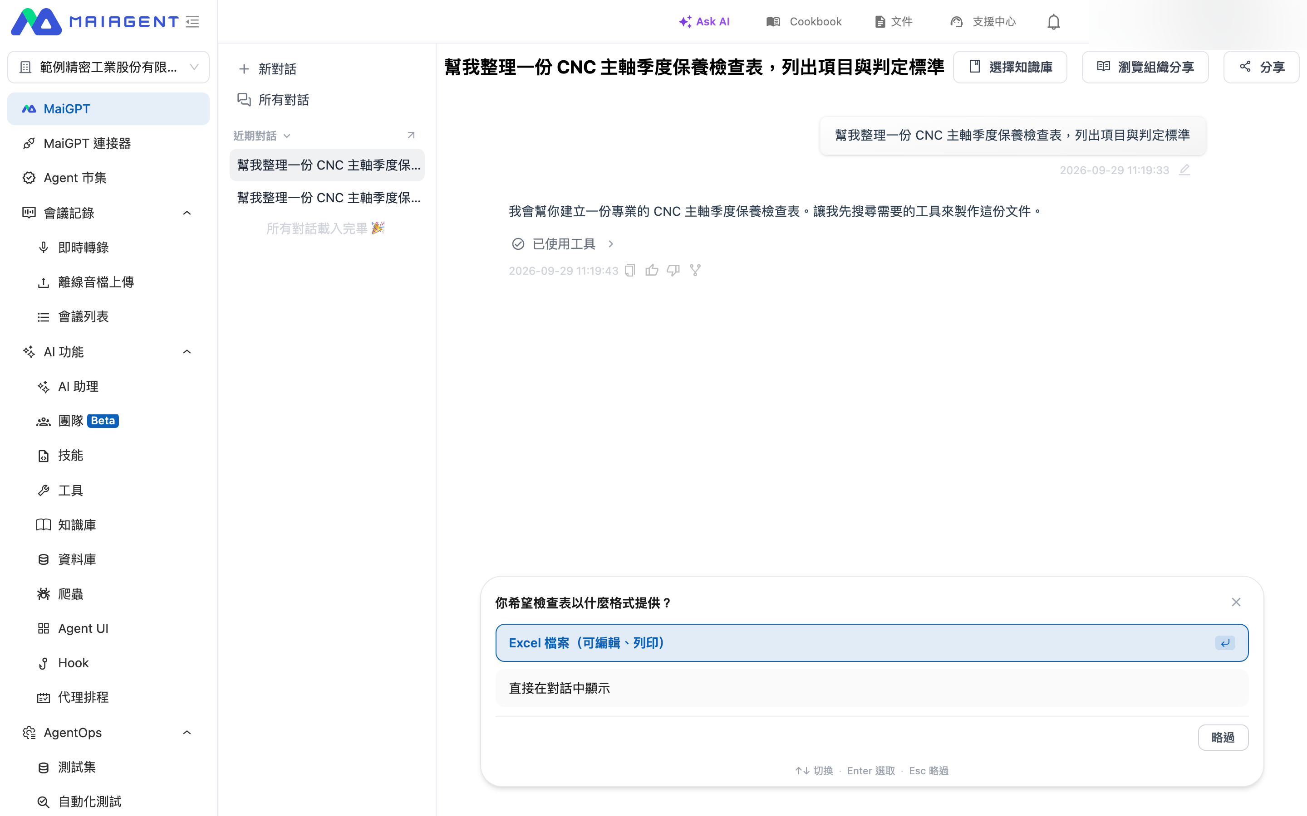Collapse the AI 功能 section
Screen dimensions: 1307x816
[187, 352]
